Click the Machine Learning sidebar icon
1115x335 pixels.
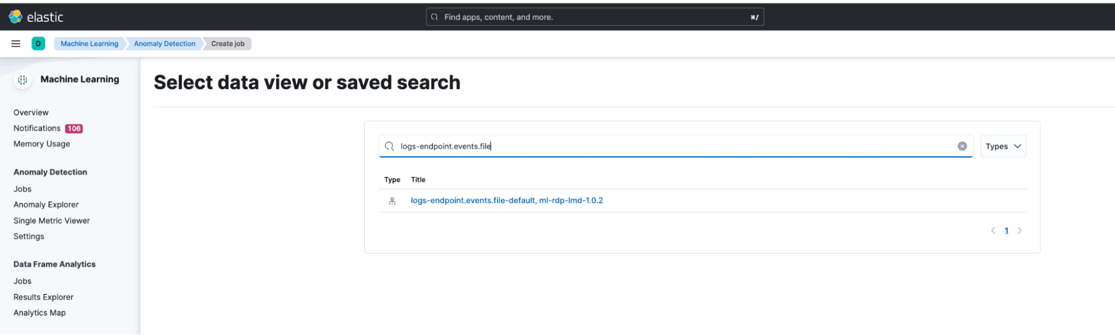click(22, 80)
